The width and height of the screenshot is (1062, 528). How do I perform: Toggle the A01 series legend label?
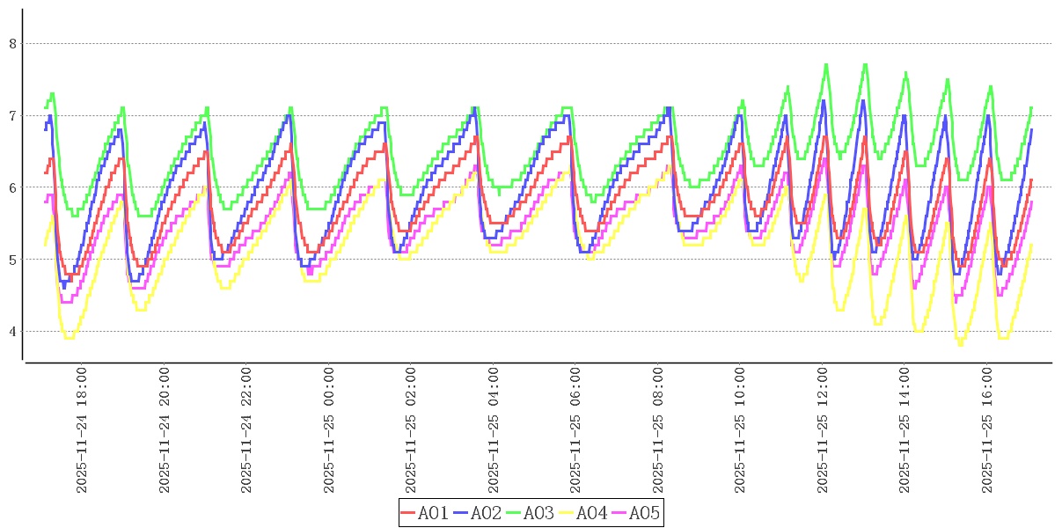[433, 513]
